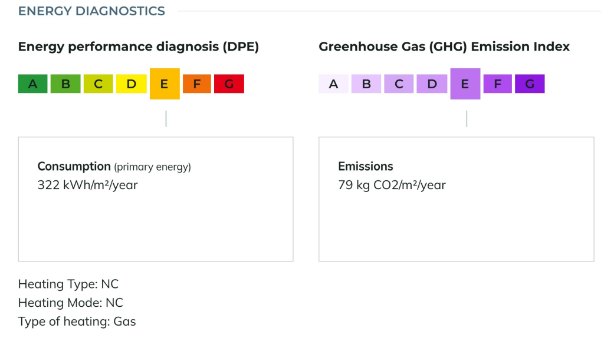This screenshot has width=604, height=338.
Task: Click the yellow-green DPE rating C box
Action: (99, 84)
